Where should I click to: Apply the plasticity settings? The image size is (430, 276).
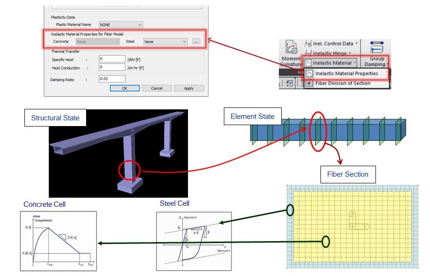click(188, 88)
